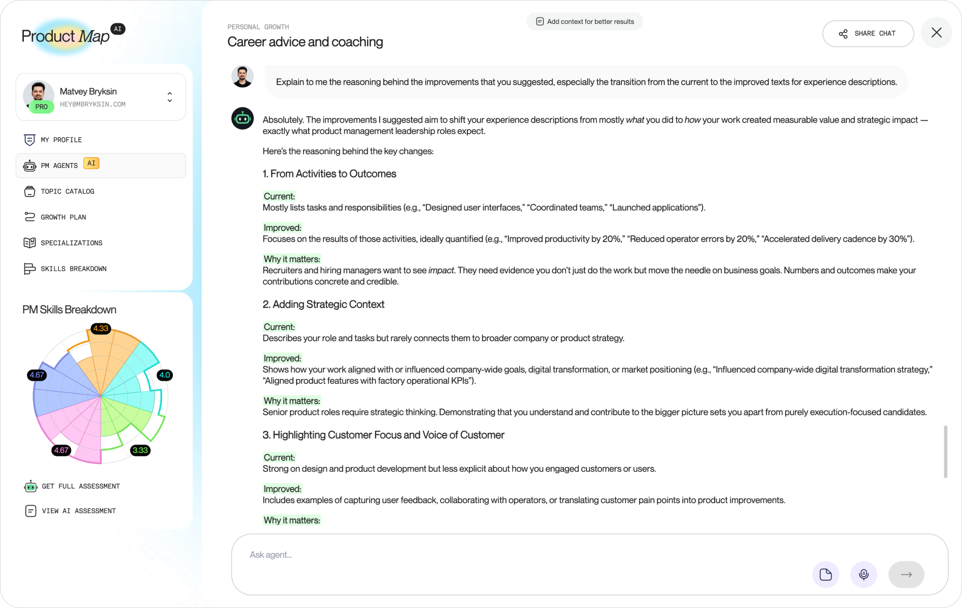The height and width of the screenshot is (608, 962).
Task: Click the agent bot avatar in the reply
Action: 242,119
